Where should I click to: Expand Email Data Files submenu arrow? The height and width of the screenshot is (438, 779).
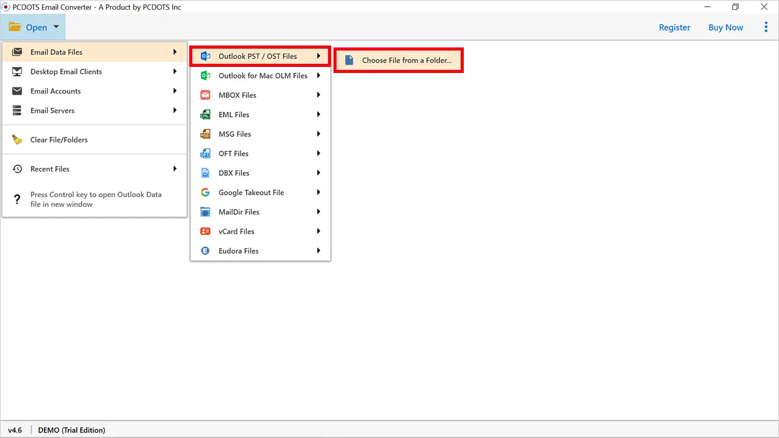tap(175, 52)
